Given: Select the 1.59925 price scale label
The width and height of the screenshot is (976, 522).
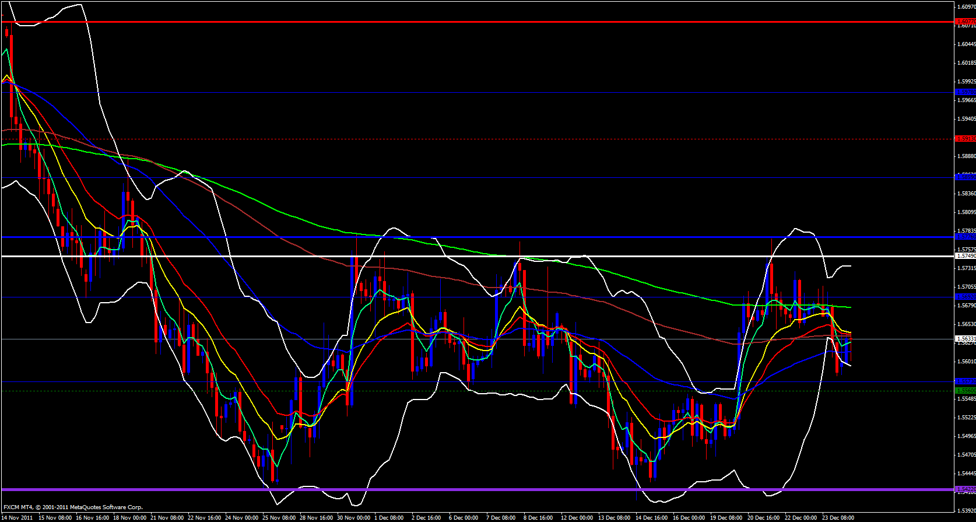Looking at the screenshot, I should pos(966,82).
